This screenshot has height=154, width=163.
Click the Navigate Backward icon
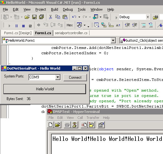pyautogui.click(x=95, y=17)
